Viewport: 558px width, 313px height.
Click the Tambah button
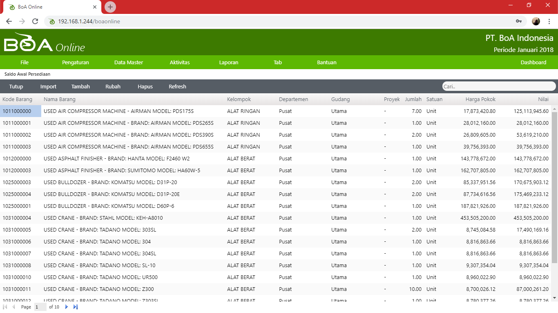[80, 87]
